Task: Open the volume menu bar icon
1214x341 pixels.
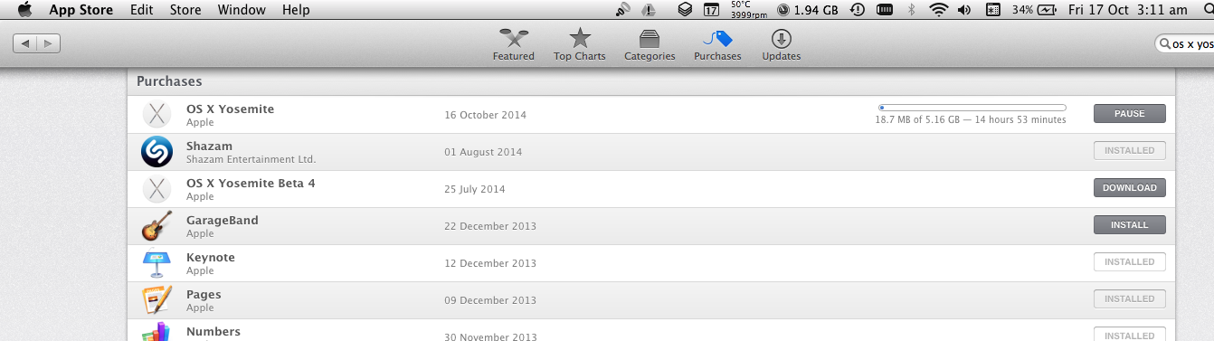Action: tap(964, 10)
